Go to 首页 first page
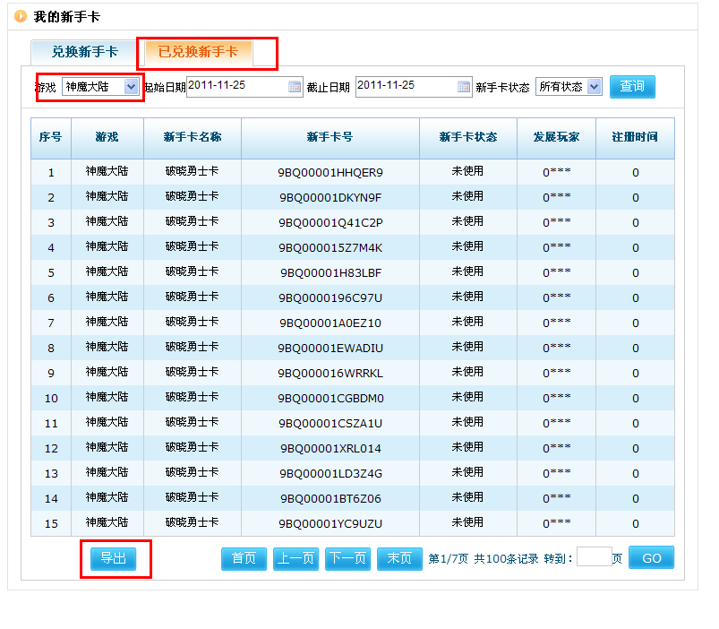 coord(244,558)
